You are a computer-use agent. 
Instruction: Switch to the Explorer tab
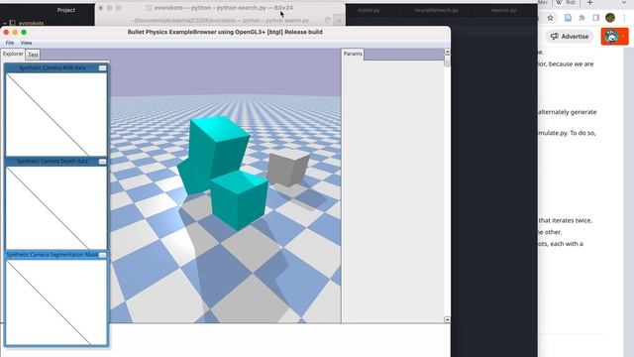(x=13, y=54)
